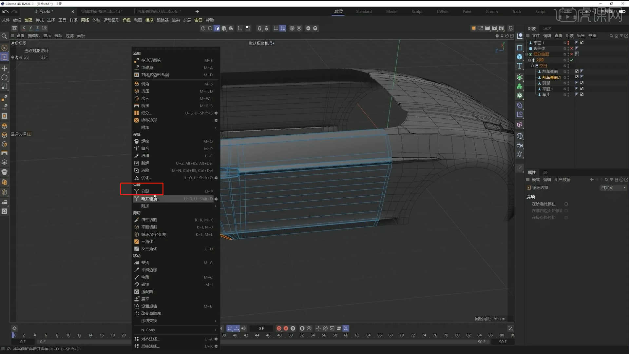The height and width of the screenshot is (354, 629).
Task: Click the speaker icon near the timeline controls
Action: pyautogui.click(x=244, y=328)
